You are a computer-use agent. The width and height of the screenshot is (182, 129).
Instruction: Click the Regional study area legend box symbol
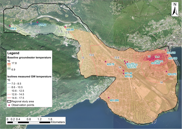[9, 101]
